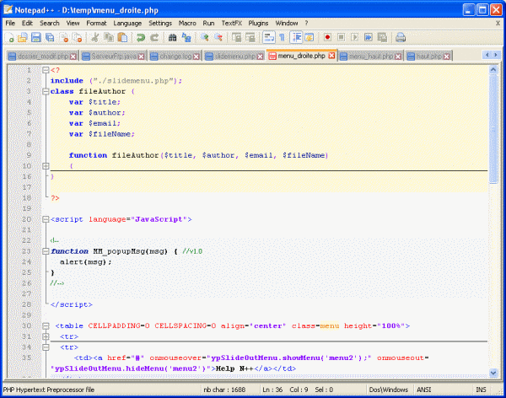506x398 pixels.
Task: Click the Save All icon
Action: point(50,37)
